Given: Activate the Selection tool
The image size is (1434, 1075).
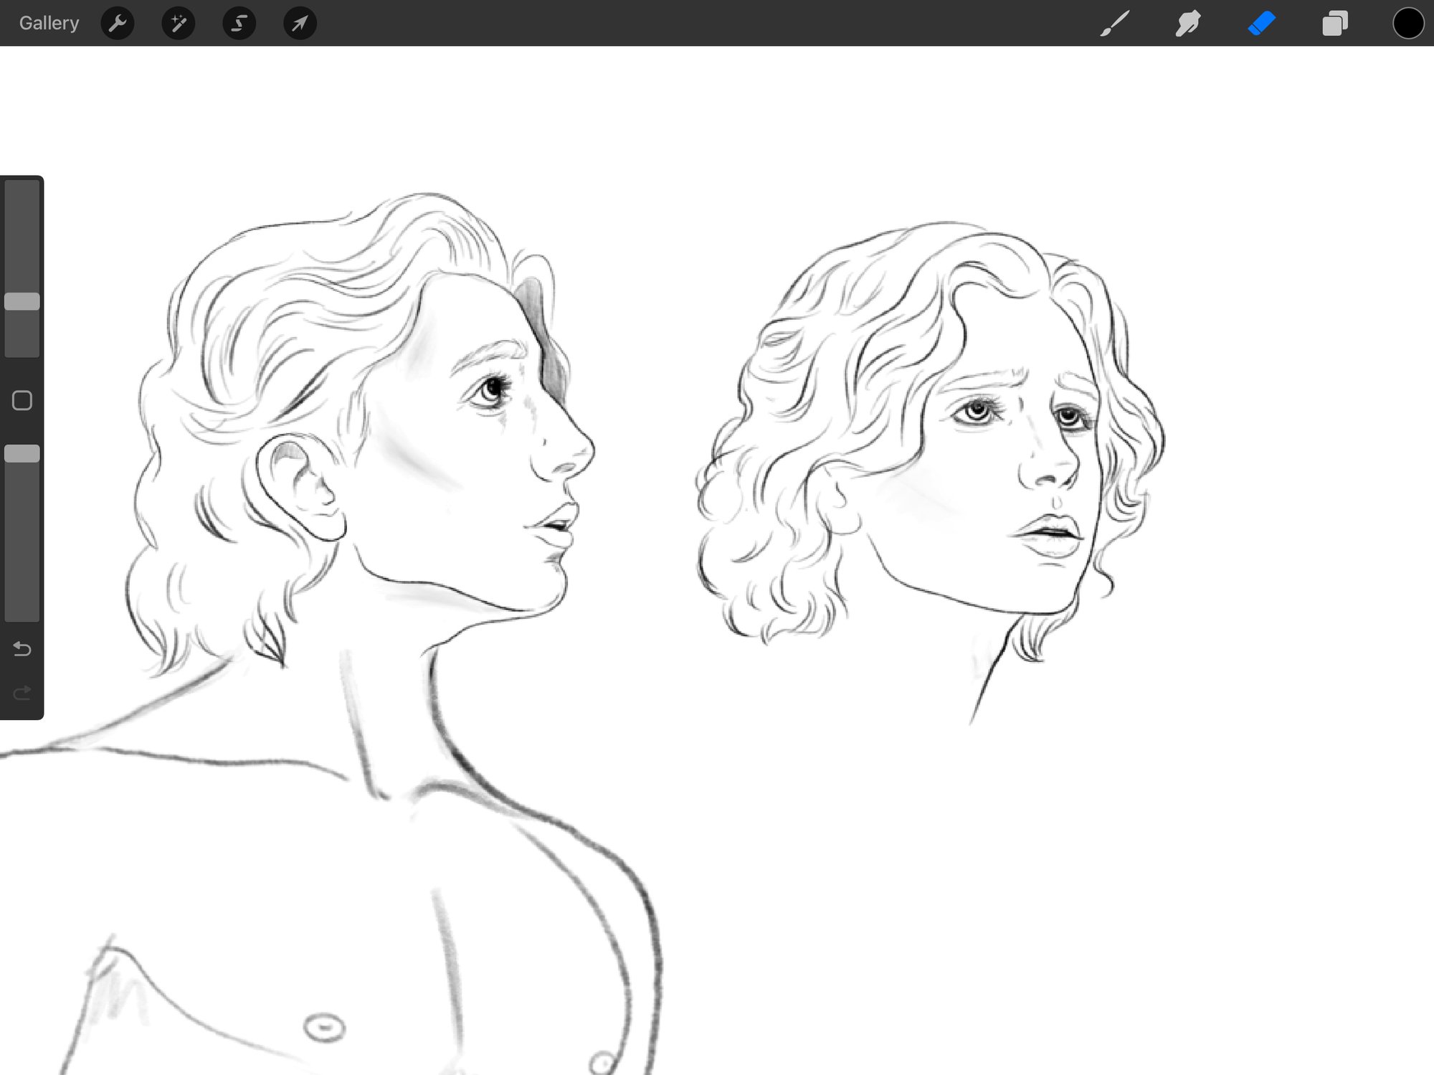Looking at the screenshot, I should click(239, 23).
